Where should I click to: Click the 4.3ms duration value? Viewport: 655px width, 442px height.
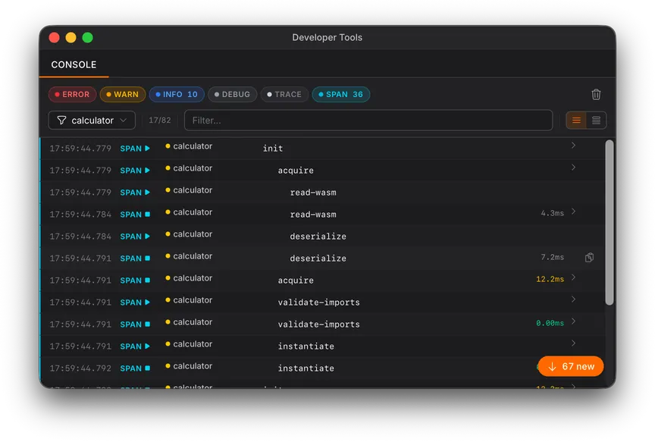click(552, 213)
